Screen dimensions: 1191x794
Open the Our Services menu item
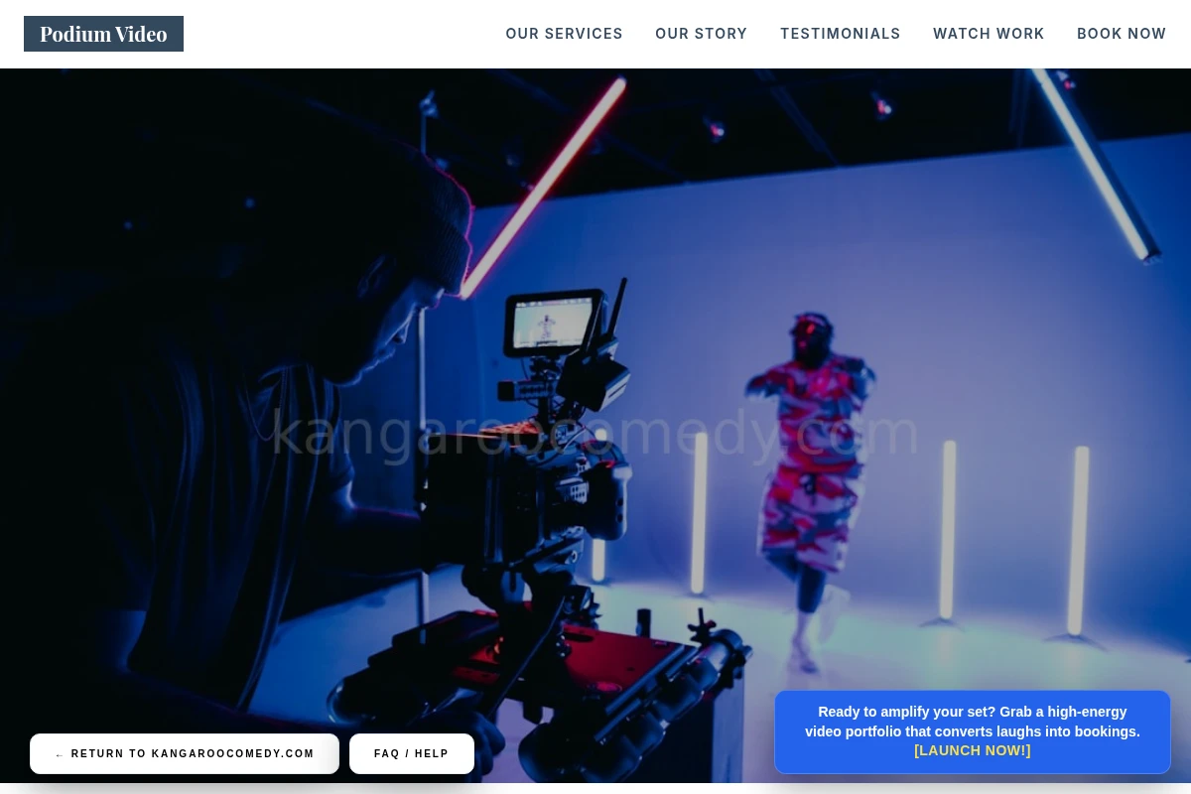click(x=564, y=34)
